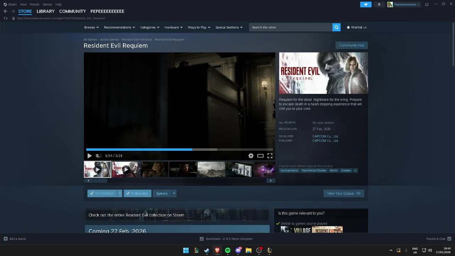Open notifications bell icon
This screenshot has width=455, height=256.
click(379, 4)
